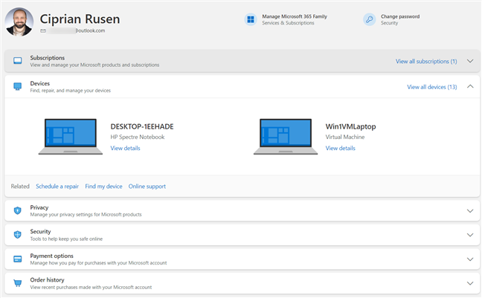The image size is (482, 298).
Task: Expand the Privacy section chevron
Action: [470, 211]
